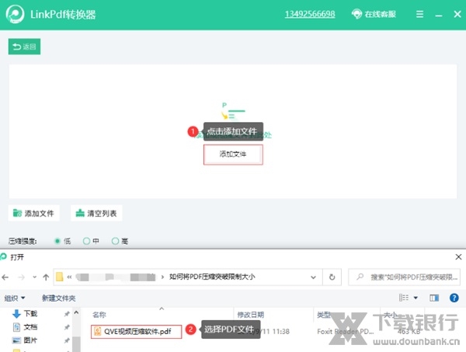Change the file view layout icon

404,298
